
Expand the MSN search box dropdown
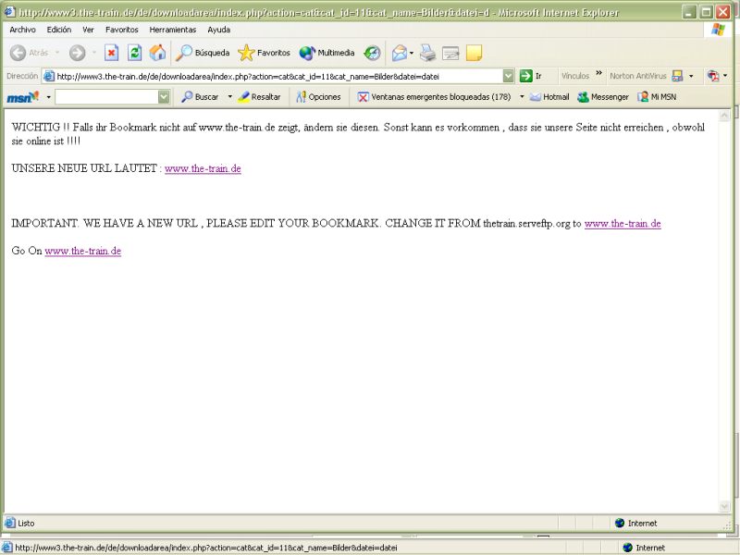point(164,96)
